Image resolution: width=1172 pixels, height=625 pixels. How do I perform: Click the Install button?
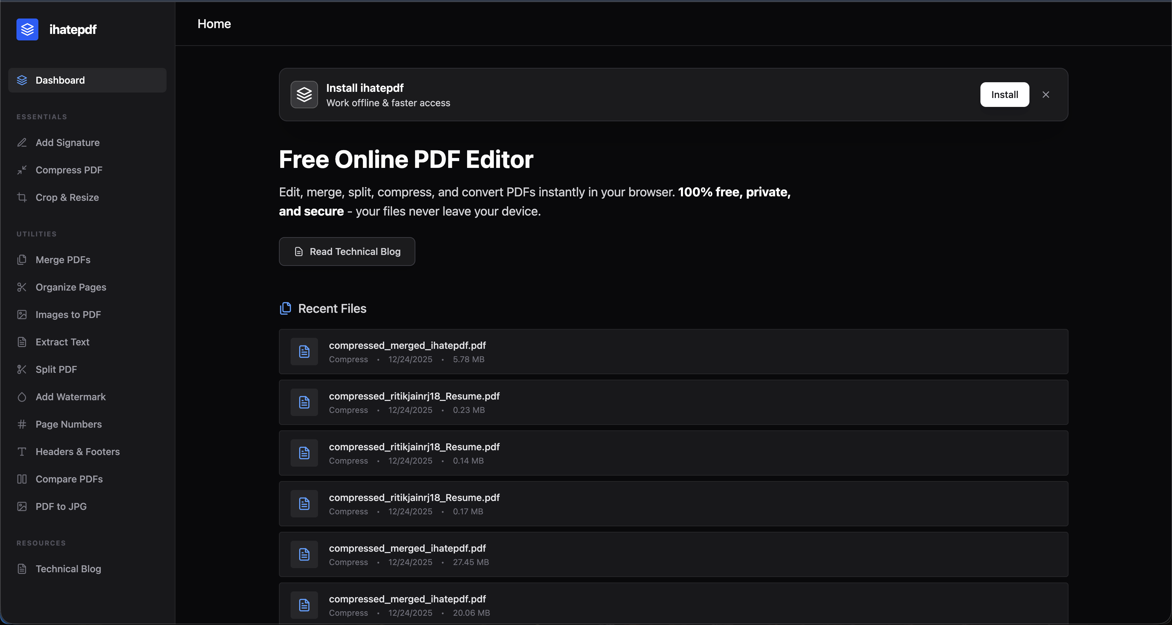[1004, 95]
